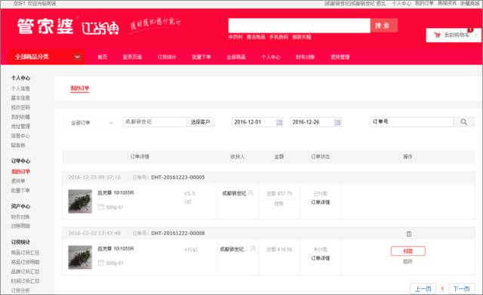Image resolution: width=483 pixels, height=295 pixels.
Task: Click order number DHT-20161222-00008
Action: click(x=178, y=233)
